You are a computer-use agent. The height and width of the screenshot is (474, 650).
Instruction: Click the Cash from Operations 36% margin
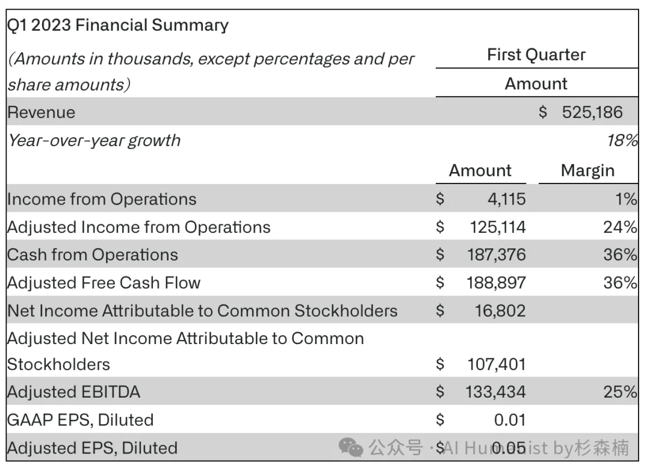620,255
